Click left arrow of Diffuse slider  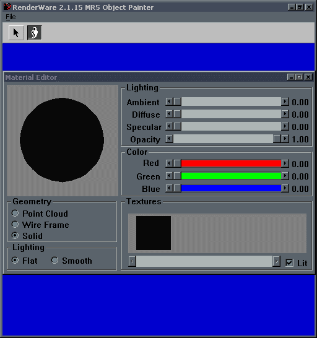169,114
